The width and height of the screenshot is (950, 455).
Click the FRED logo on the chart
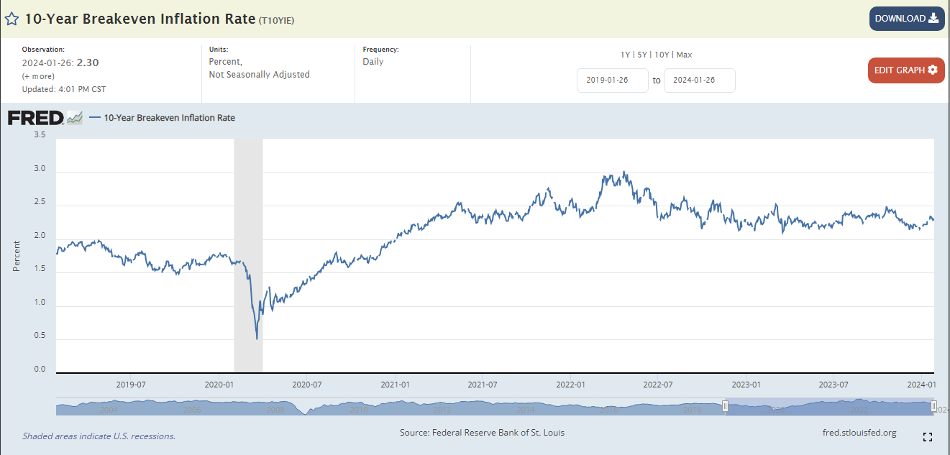coord(36,118)
